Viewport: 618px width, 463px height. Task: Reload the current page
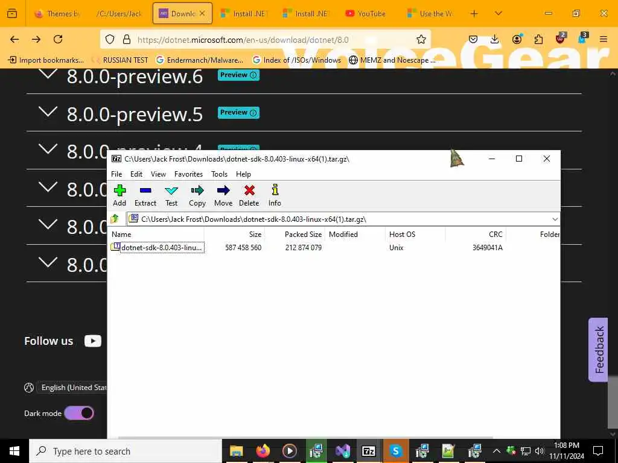coord(58,39)
